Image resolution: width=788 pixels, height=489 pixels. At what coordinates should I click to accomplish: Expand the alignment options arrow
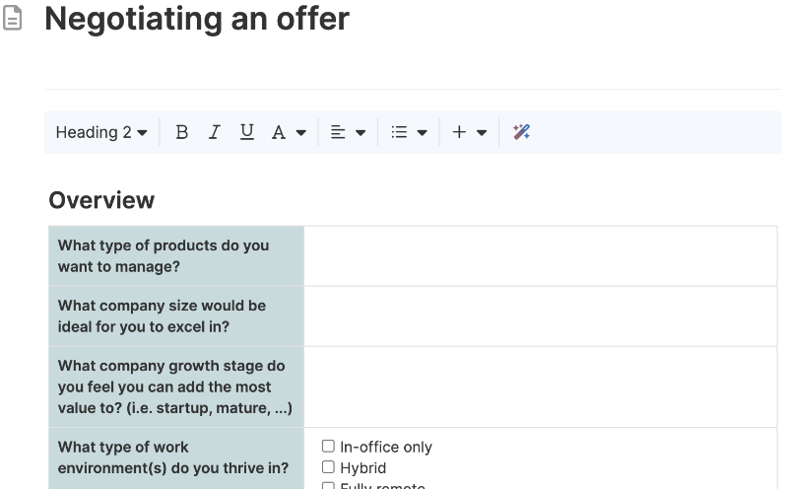click(361, 132)
